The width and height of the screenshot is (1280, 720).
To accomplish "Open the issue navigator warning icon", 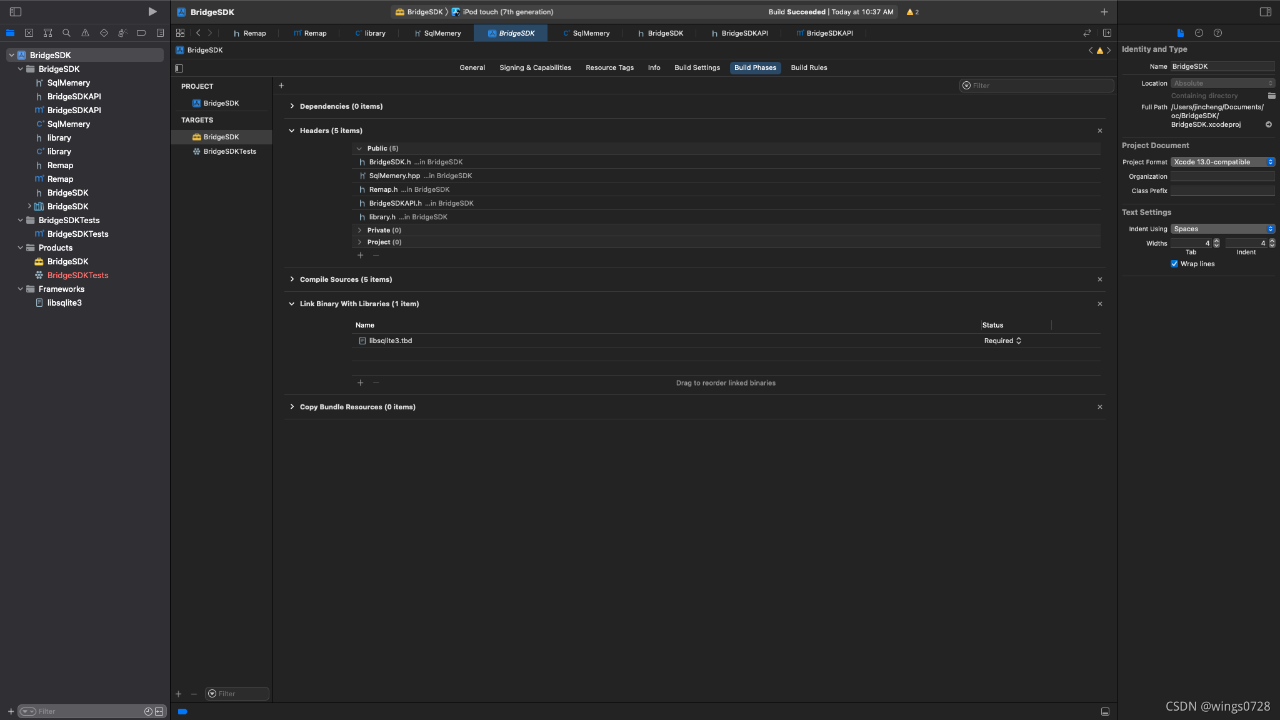I will click(85, 33).
